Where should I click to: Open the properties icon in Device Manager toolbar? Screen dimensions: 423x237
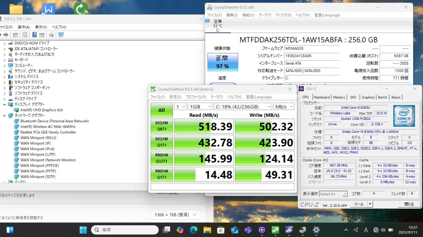(25, 35)
